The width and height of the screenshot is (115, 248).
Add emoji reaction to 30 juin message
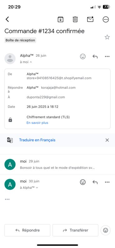point(83,182)
